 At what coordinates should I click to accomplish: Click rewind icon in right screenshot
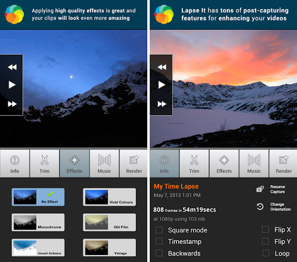[x=162, y=67]
